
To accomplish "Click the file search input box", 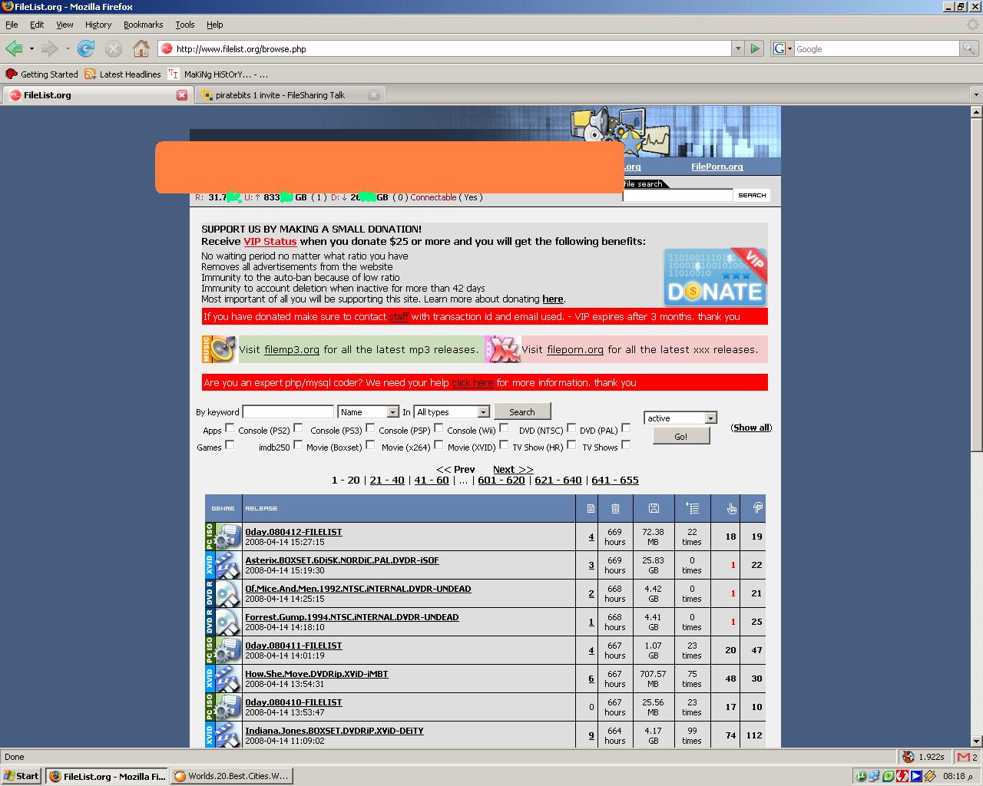I will tap(678, 195).
